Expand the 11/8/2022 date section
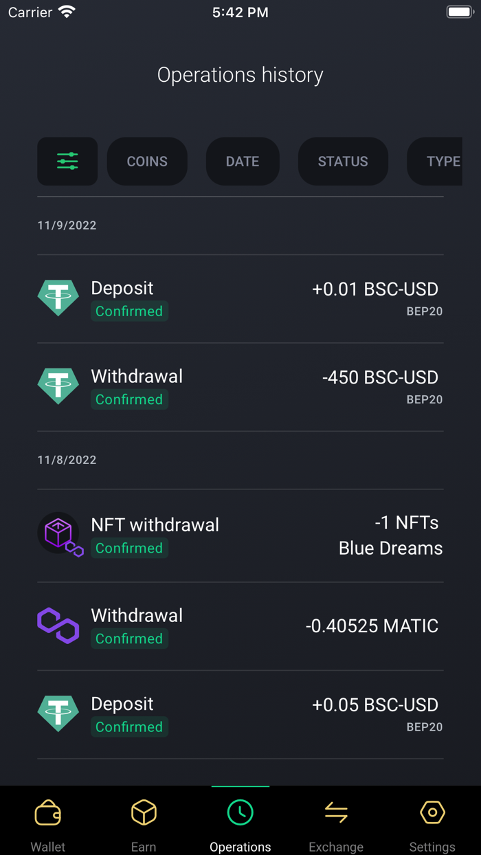Viewport: 481px width, 855px height. [x=67, y=459]
